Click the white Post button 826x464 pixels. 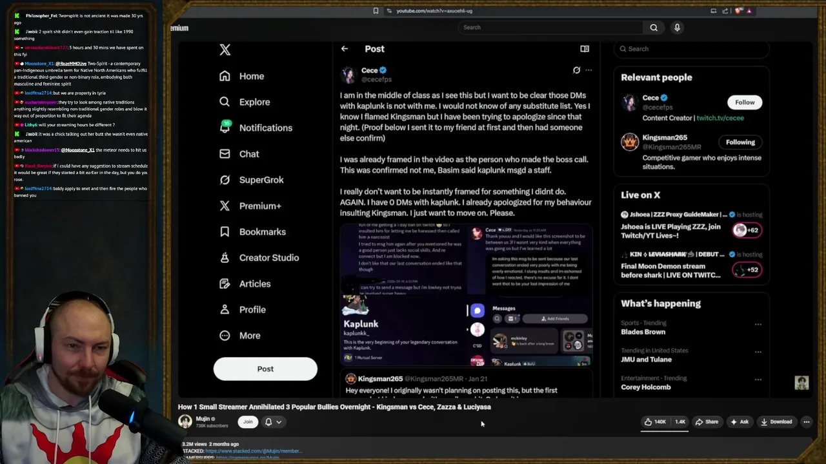(265, 369)
